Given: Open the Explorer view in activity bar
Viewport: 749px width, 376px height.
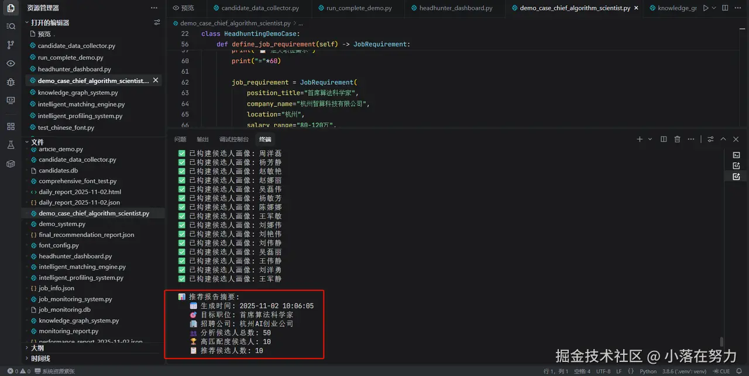Looking at the screenshot, I should (11, 8).
